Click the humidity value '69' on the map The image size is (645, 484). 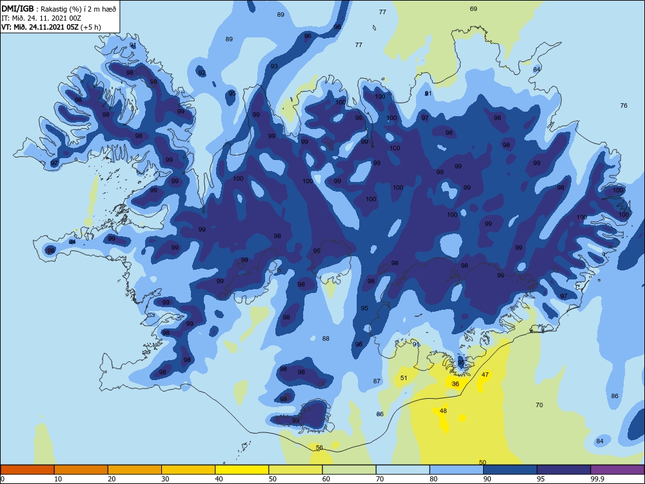(473, 8)
